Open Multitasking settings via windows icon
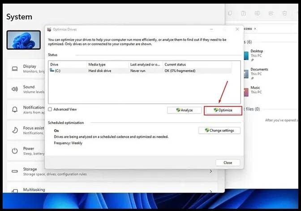Image resolution: width=301 pixels, height=211 pixels. pyautogui.click(x=15, y=191)
